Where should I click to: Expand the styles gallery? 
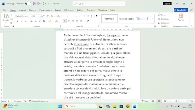[x=153, y=19]
